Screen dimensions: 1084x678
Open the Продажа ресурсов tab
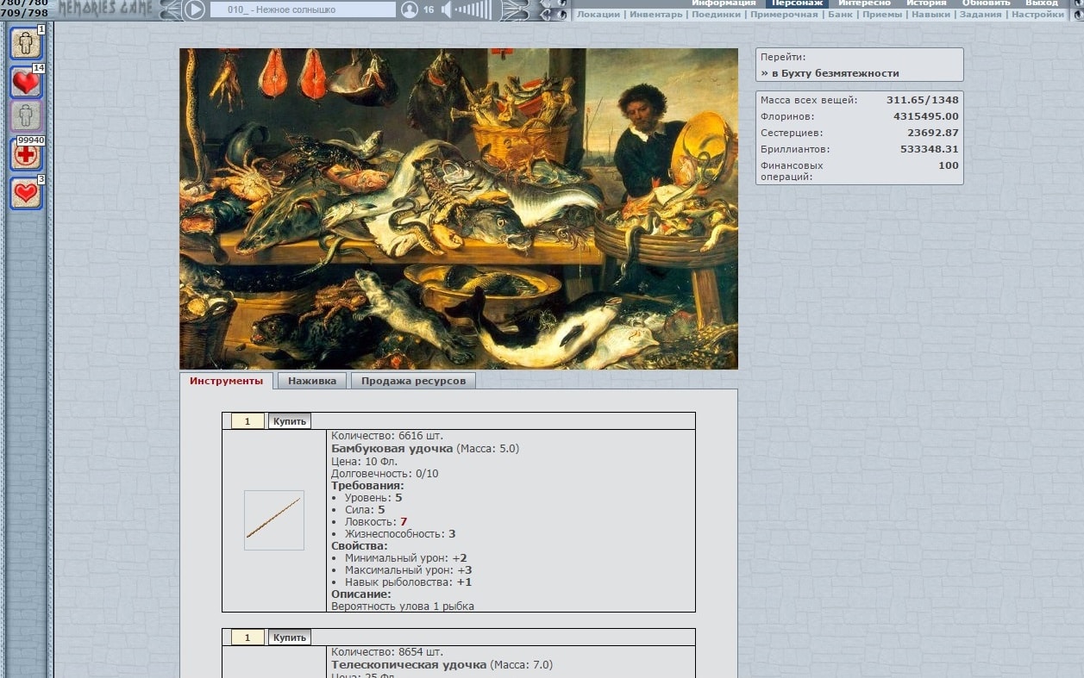click(x=413, y=381)
